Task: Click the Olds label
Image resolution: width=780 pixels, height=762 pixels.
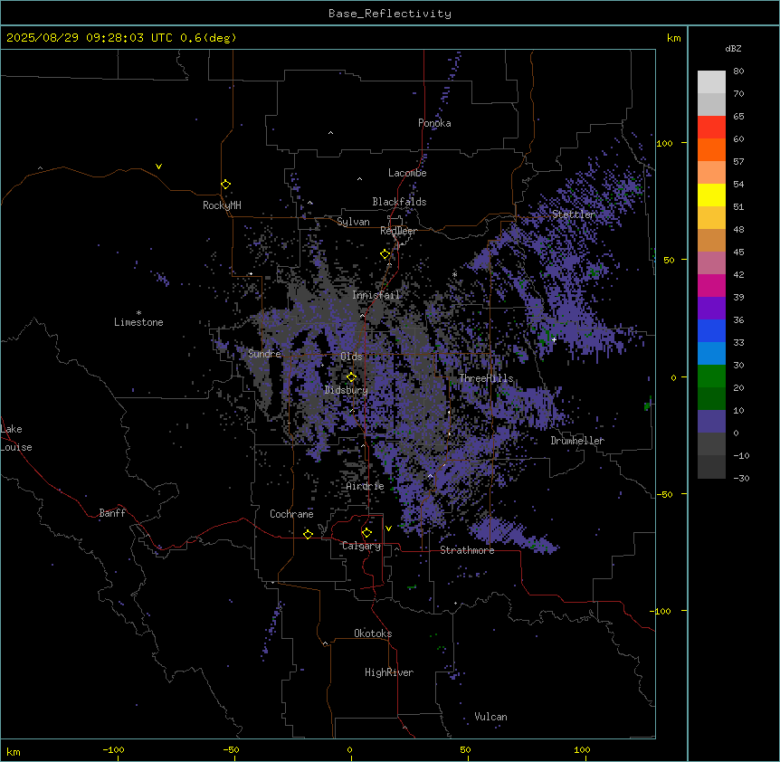Action: [x=351, y=357]
